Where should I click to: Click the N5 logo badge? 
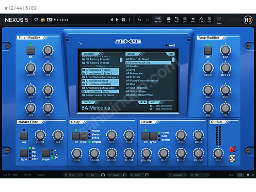248,20
